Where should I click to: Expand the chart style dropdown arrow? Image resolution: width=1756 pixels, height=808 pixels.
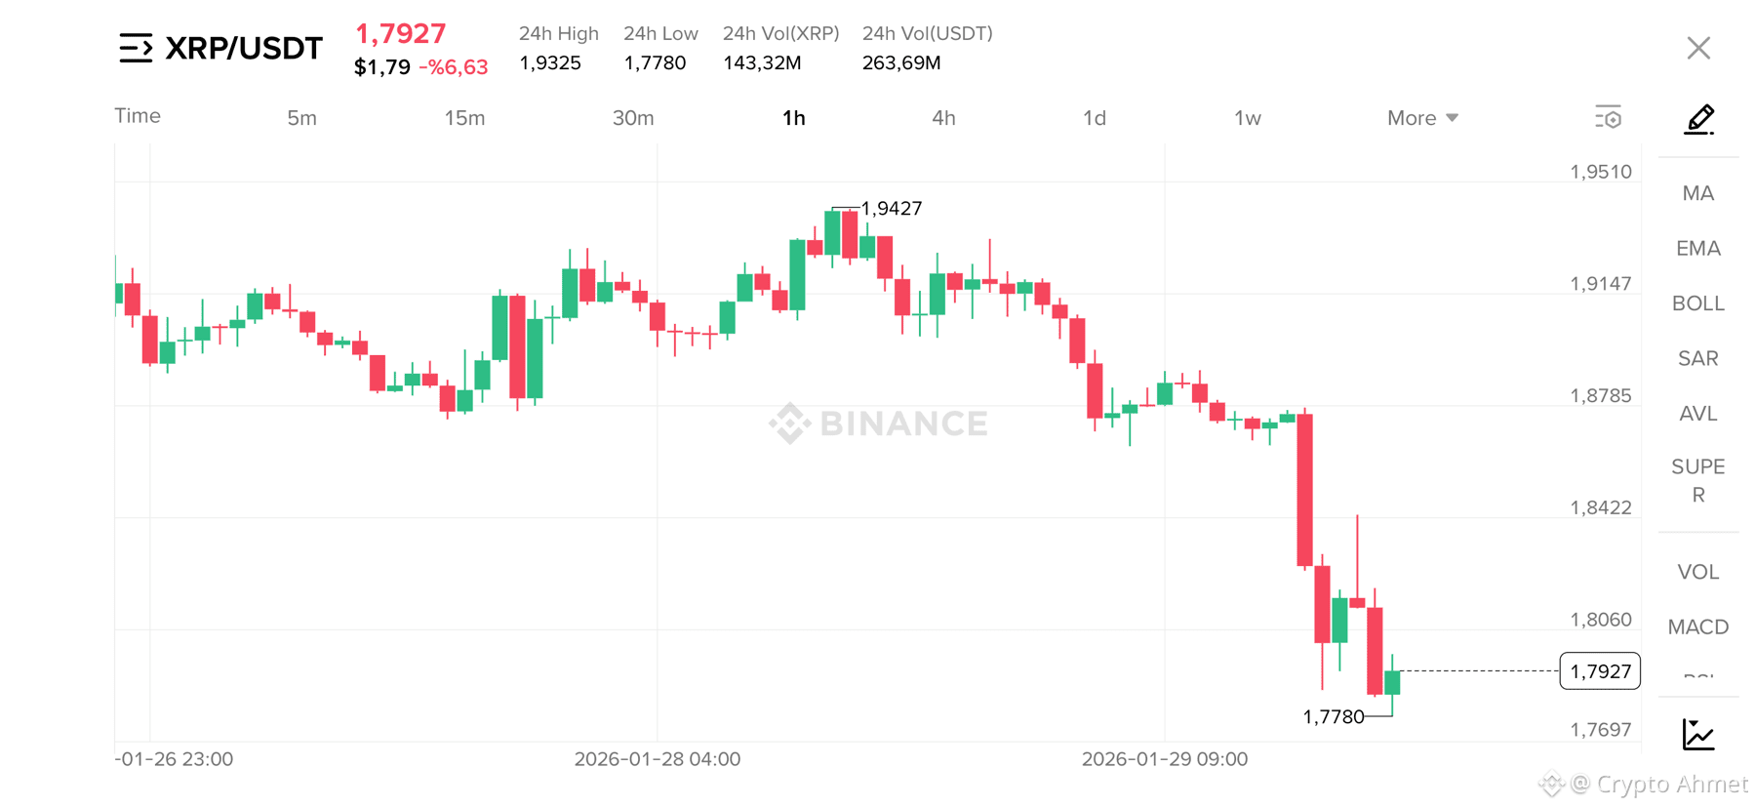pos(1453,117)
